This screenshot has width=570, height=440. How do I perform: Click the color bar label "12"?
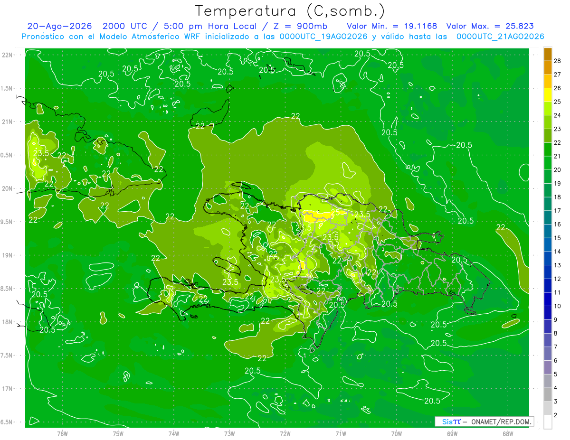pyautogui.click(x=558, y=279)
